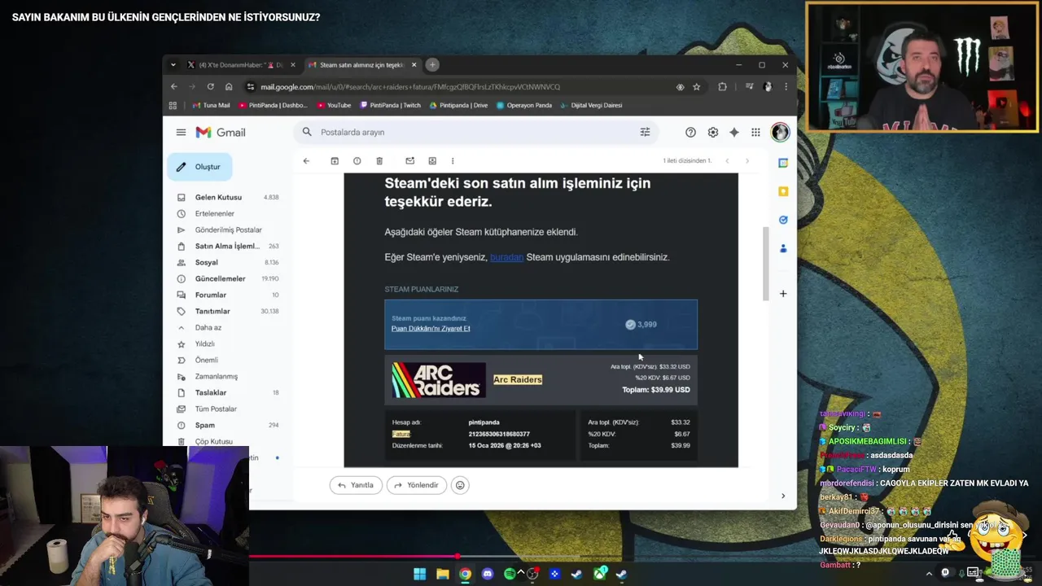The width and height of the screenshot is (1042, 586).
Task: Open Dijital Vergi Dairesi bookmark
Action: (x=591, y=105)
